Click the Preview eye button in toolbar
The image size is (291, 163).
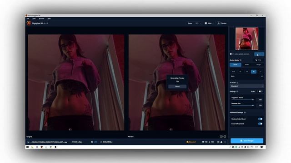pyautogui.click(x=222, y=23)
